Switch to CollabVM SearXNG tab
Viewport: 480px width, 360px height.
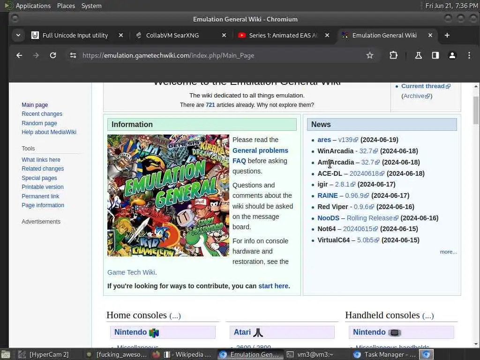(x=172, y=35)
